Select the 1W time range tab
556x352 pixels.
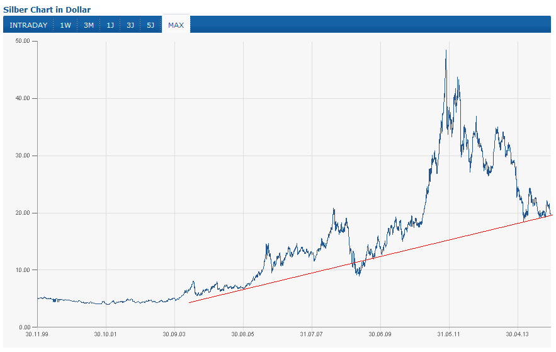[x=65, y=25]
